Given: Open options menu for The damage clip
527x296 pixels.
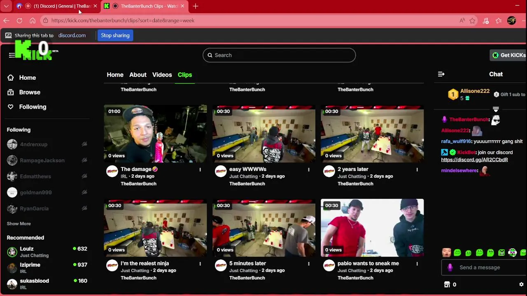Looking at the screenshot, I should tap(200, 169).
